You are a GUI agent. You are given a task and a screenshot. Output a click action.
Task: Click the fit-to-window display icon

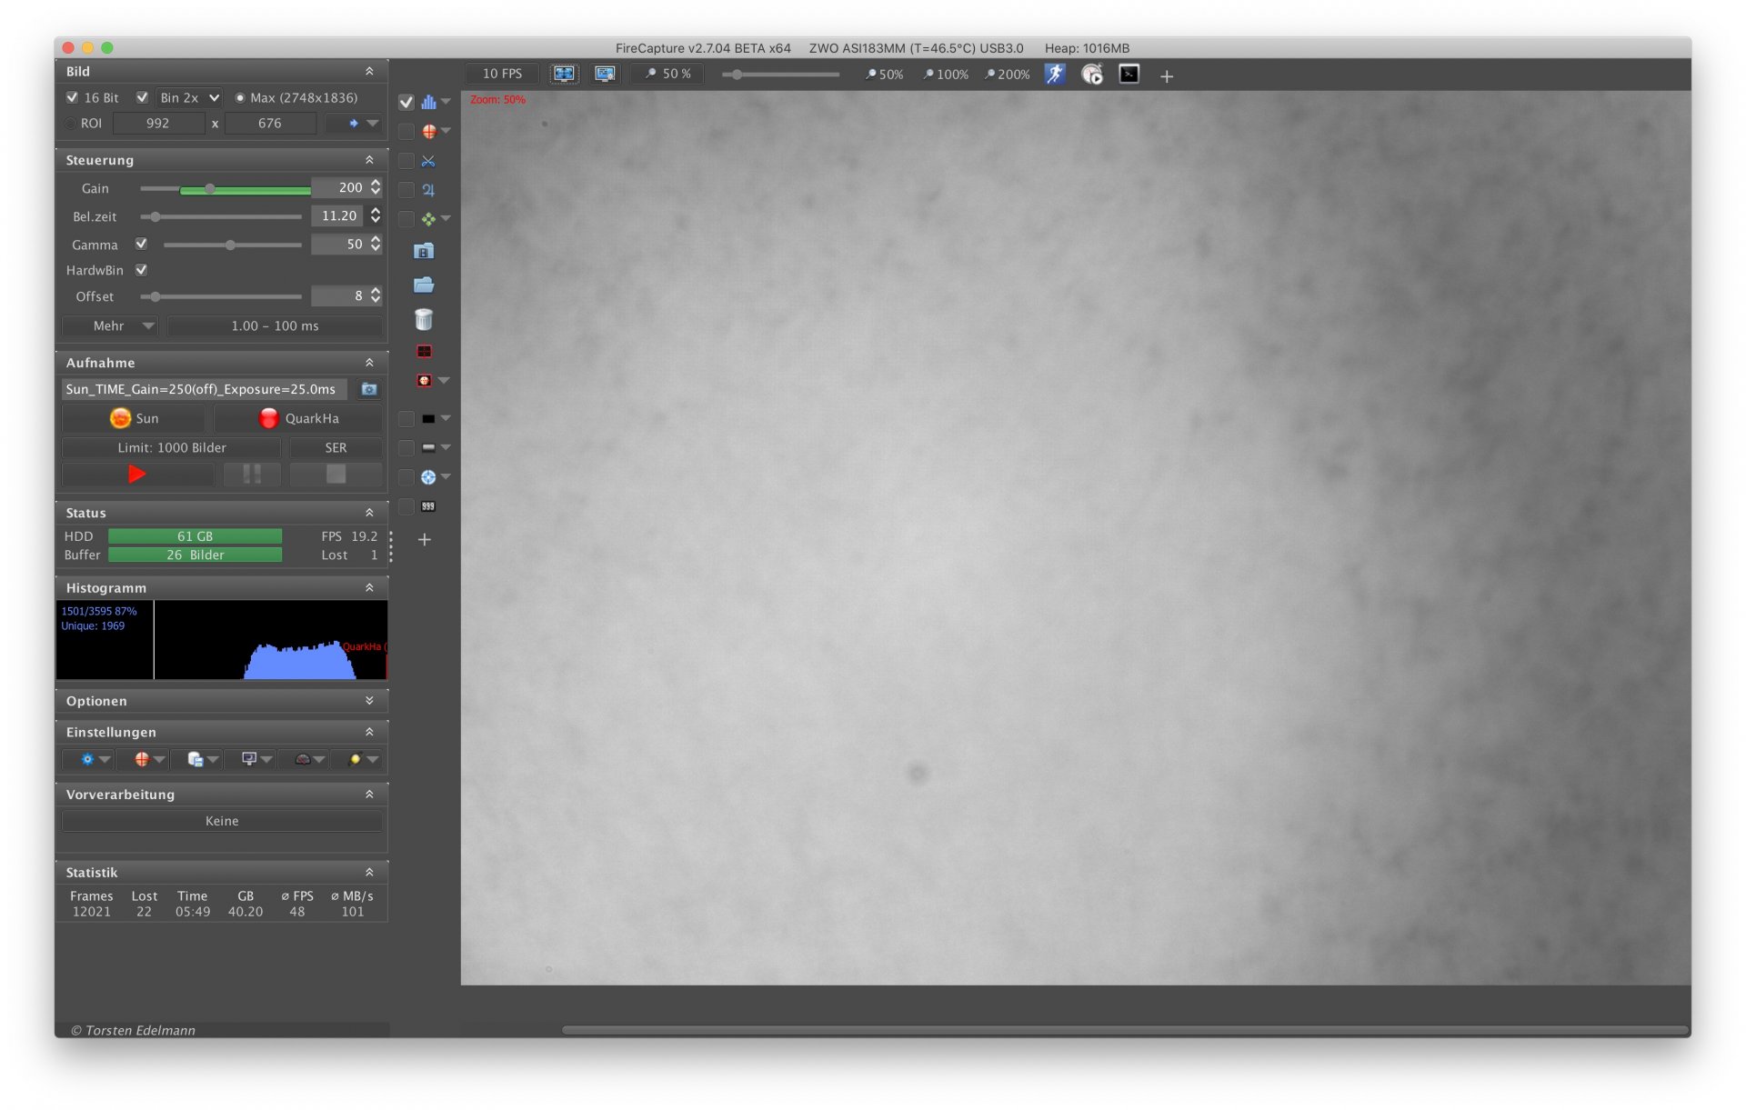point(564,75)
